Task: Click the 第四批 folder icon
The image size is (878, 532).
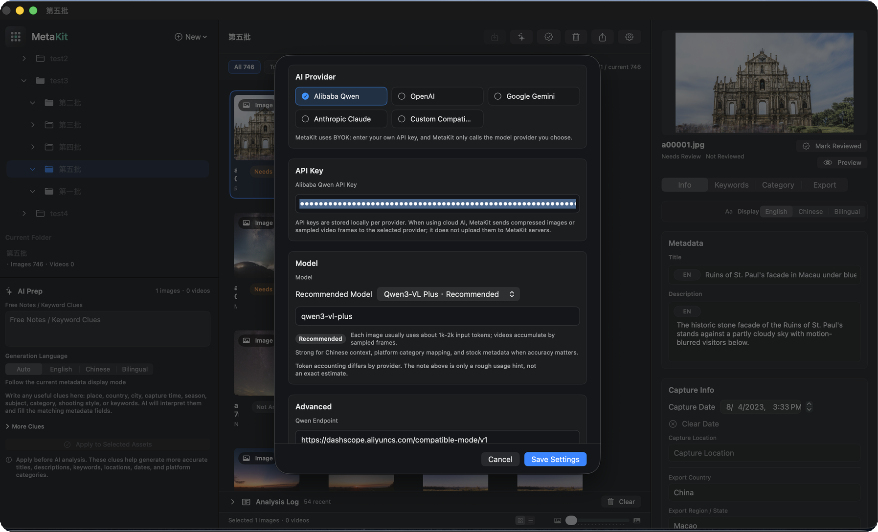Action: [x=49, y=147]
